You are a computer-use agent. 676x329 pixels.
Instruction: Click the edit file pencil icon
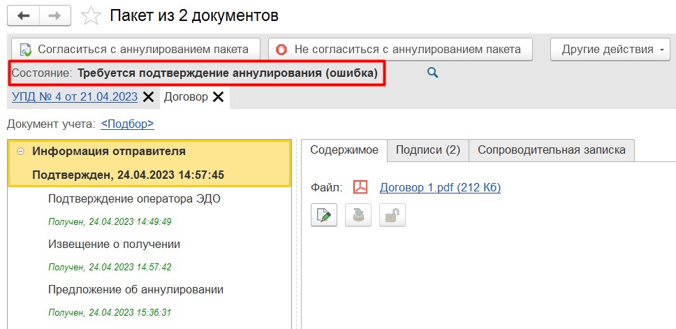(324, 215)
